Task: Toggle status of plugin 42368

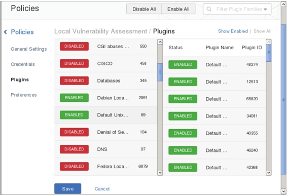Action: [183, 168]
